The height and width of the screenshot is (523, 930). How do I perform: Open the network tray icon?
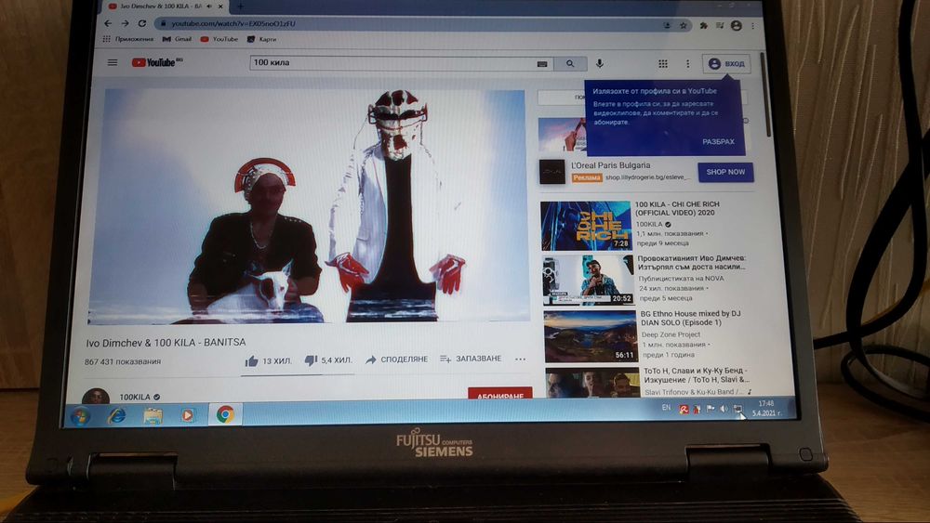737,410
